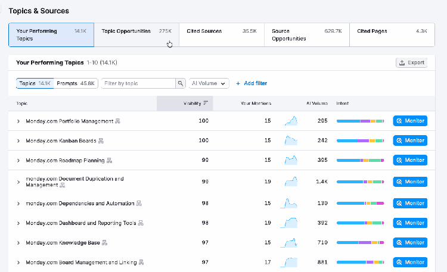Image resolution: width=447 pixels, height=272 pixels.
Task: Open trend sparkline for Roadmap Planning
Action: 291,160
